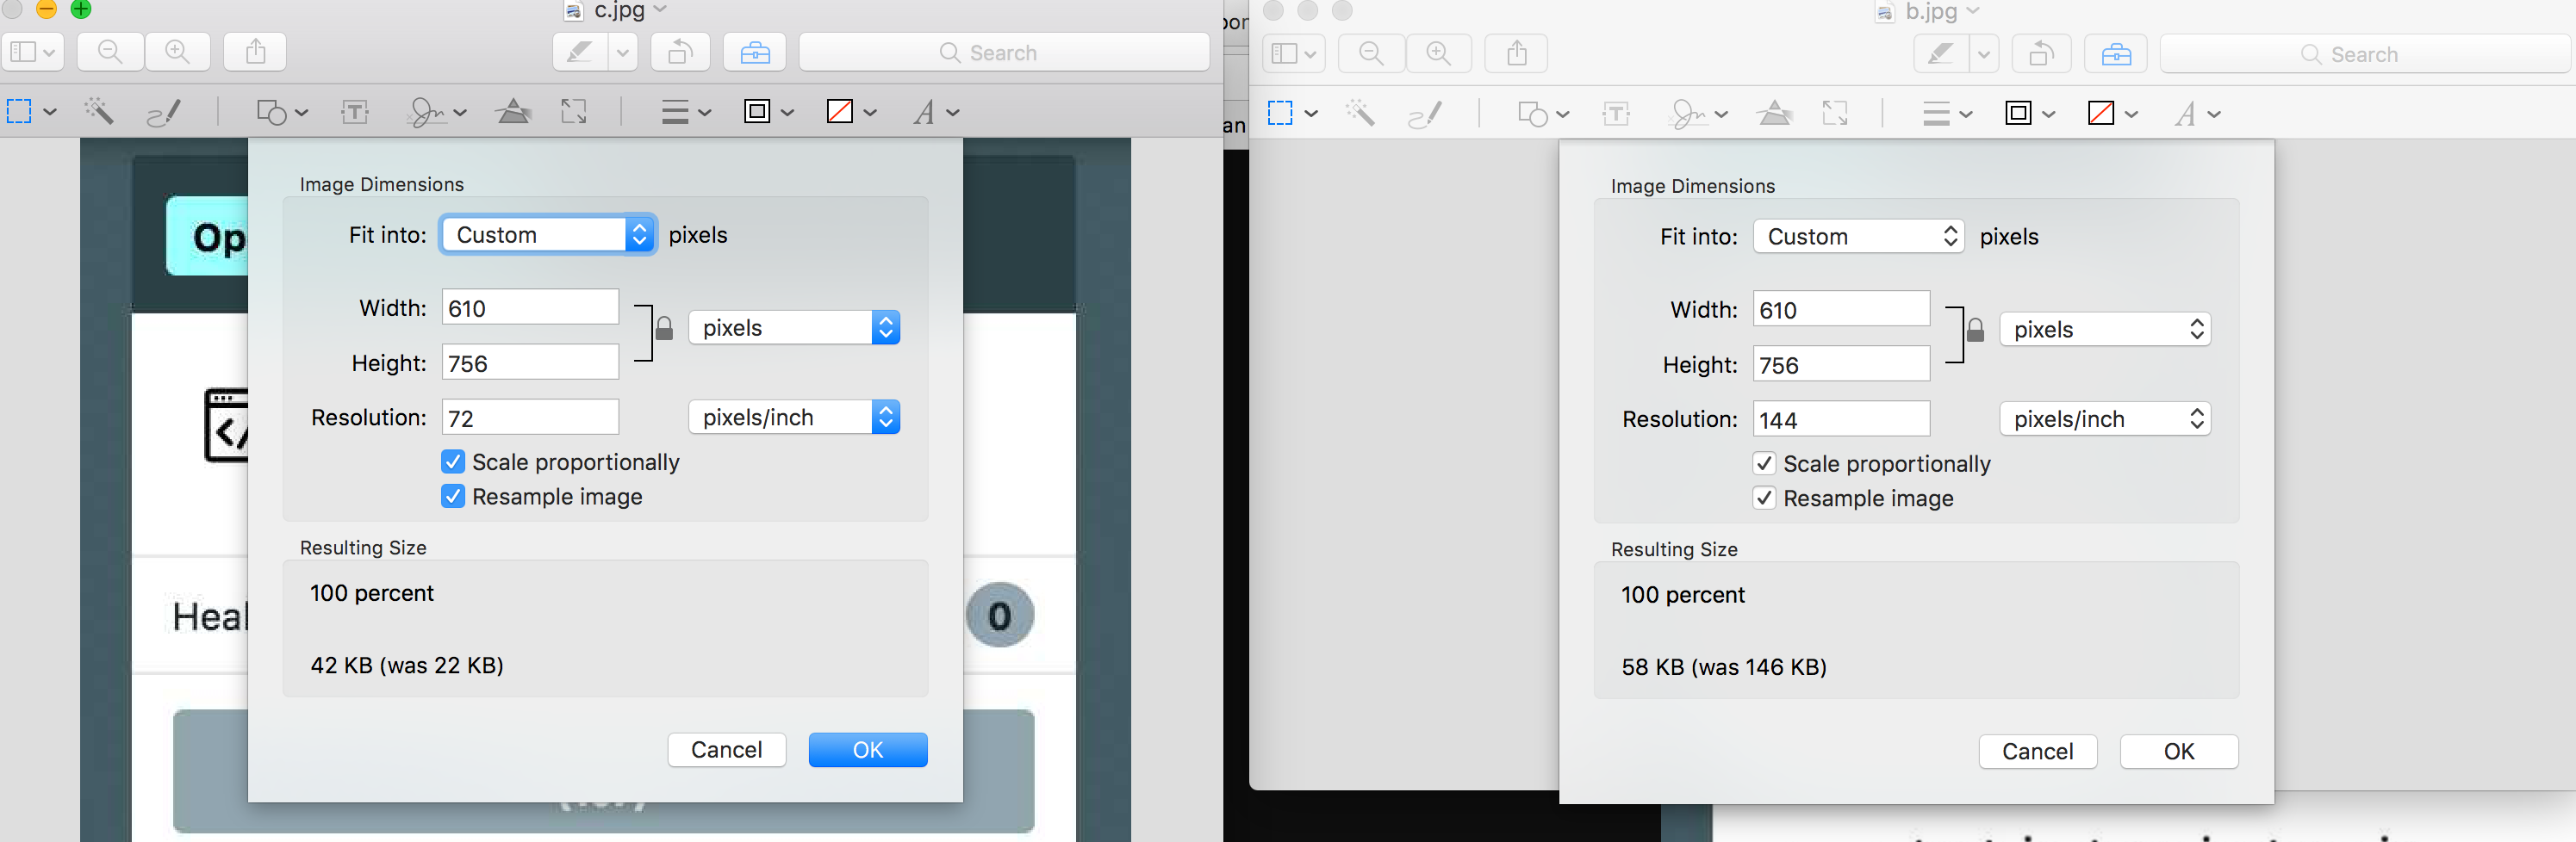Open c.jpg title dropdown chevron
Screen dimensions: 2576x842
point(660,10)
